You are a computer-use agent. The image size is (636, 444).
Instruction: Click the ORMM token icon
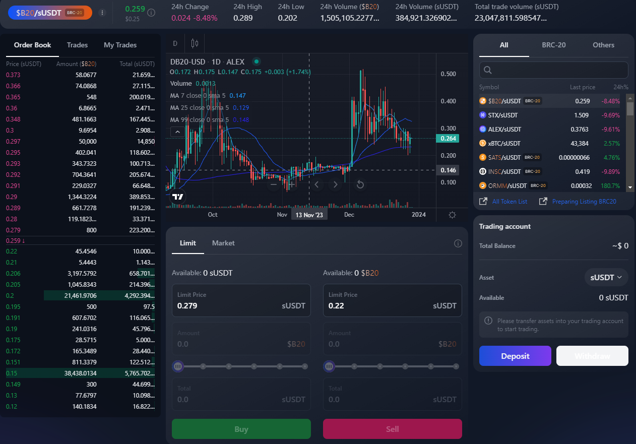coord(483,185)
